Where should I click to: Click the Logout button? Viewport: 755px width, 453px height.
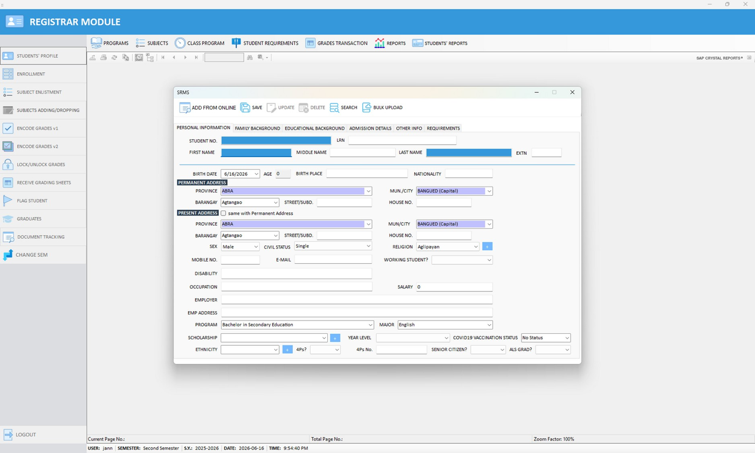click(x=43, y=435)
